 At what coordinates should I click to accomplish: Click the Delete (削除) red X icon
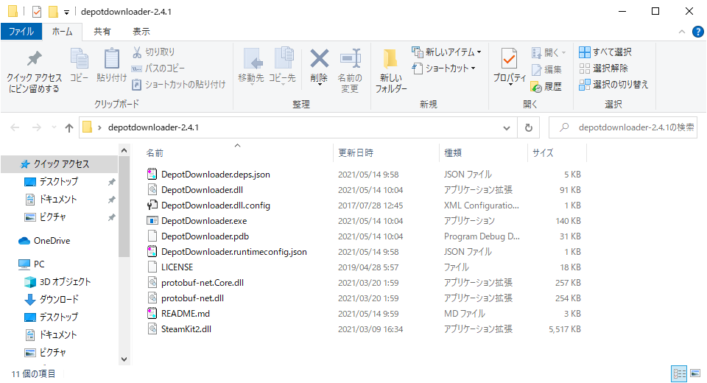click(319, 59)
